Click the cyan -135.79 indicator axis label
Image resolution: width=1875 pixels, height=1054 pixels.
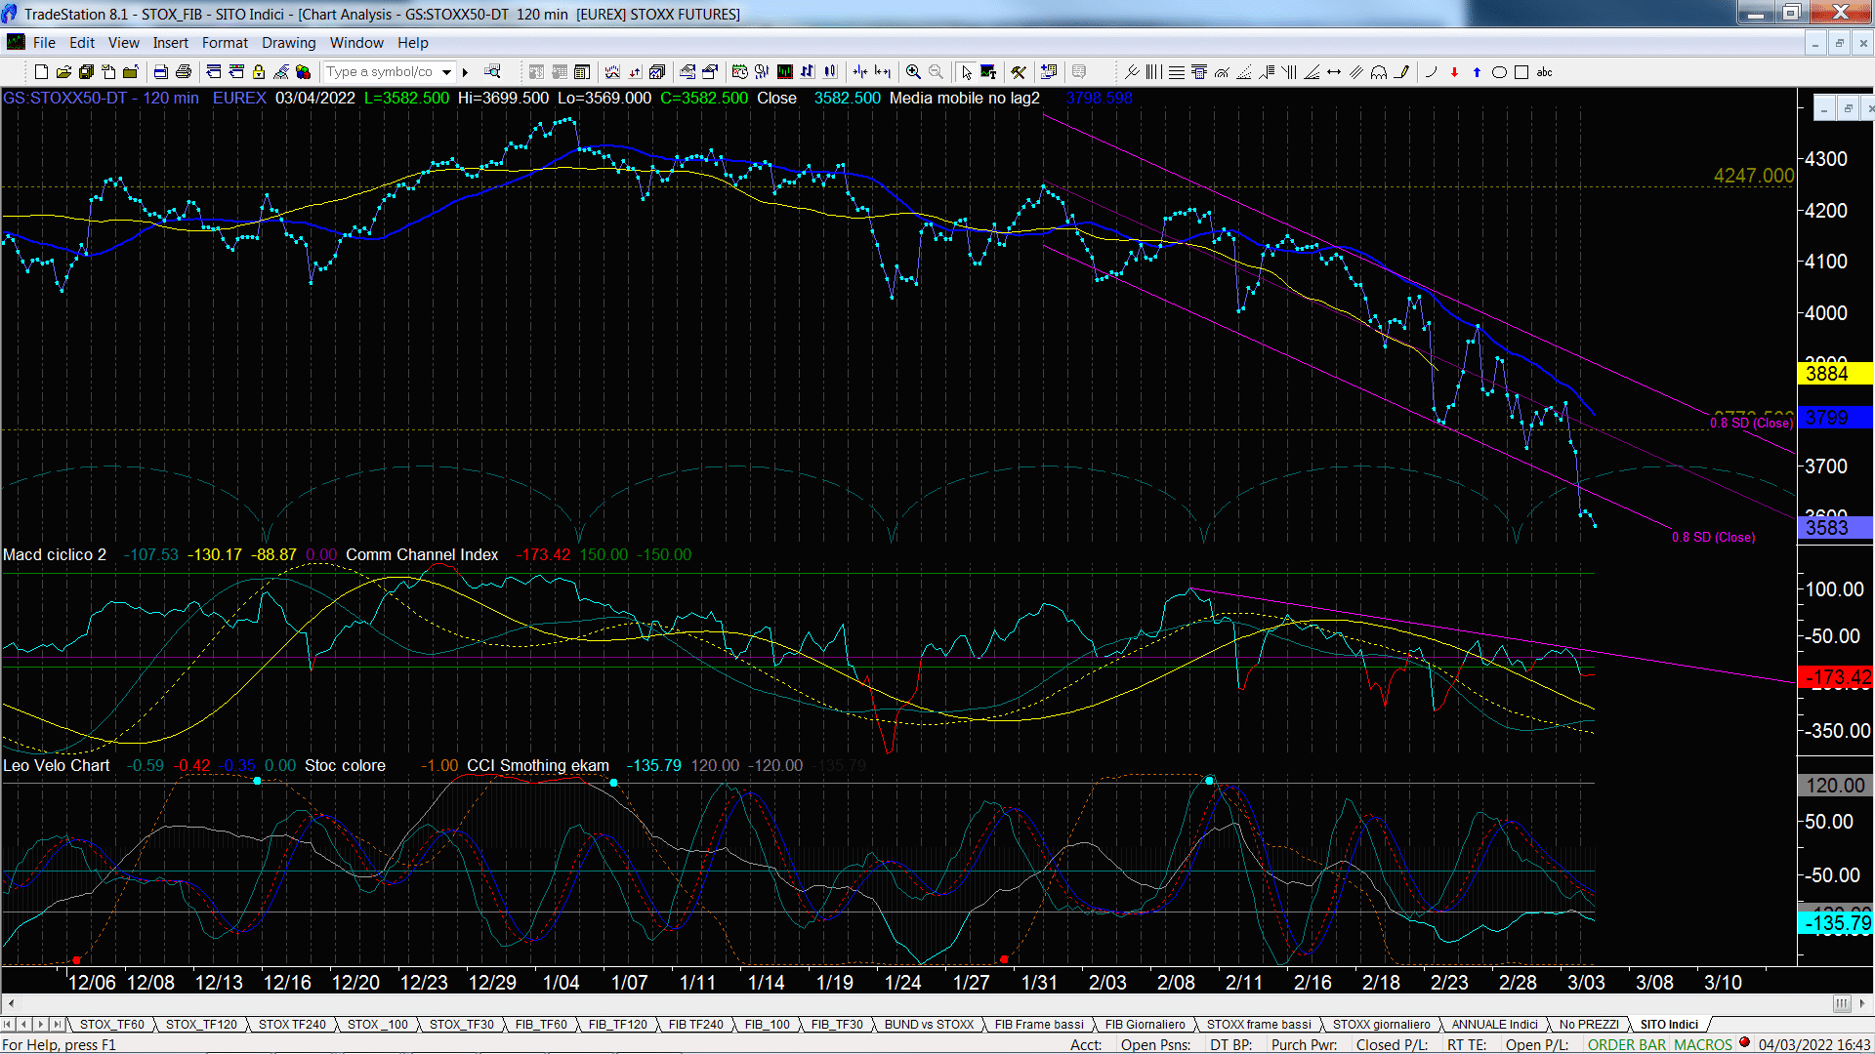(1834, 922)
